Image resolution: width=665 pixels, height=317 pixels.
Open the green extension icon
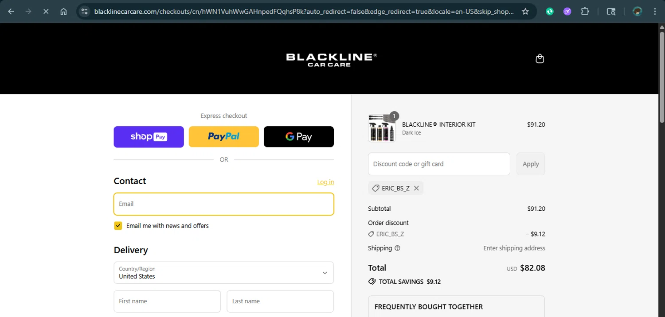pyautogui.click(x=550, y=12)
